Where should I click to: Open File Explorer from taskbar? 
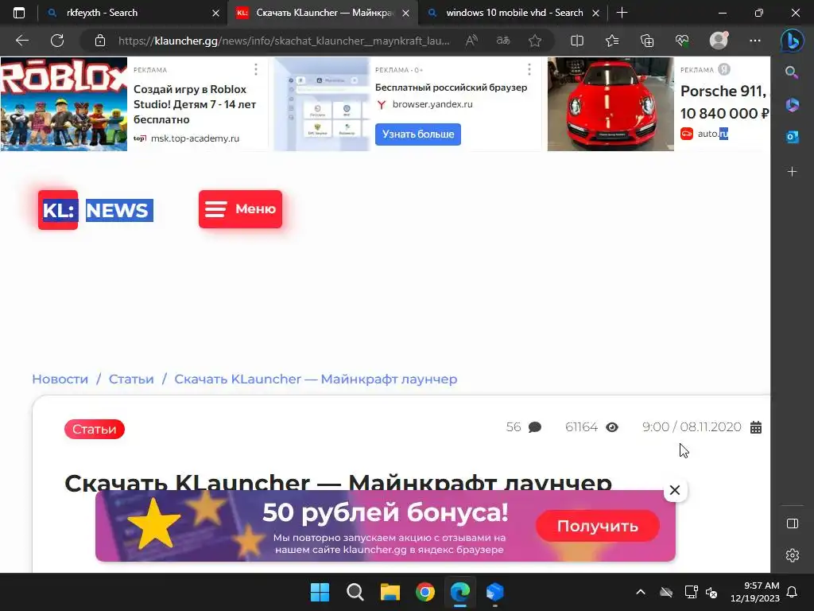coord(390,592)
